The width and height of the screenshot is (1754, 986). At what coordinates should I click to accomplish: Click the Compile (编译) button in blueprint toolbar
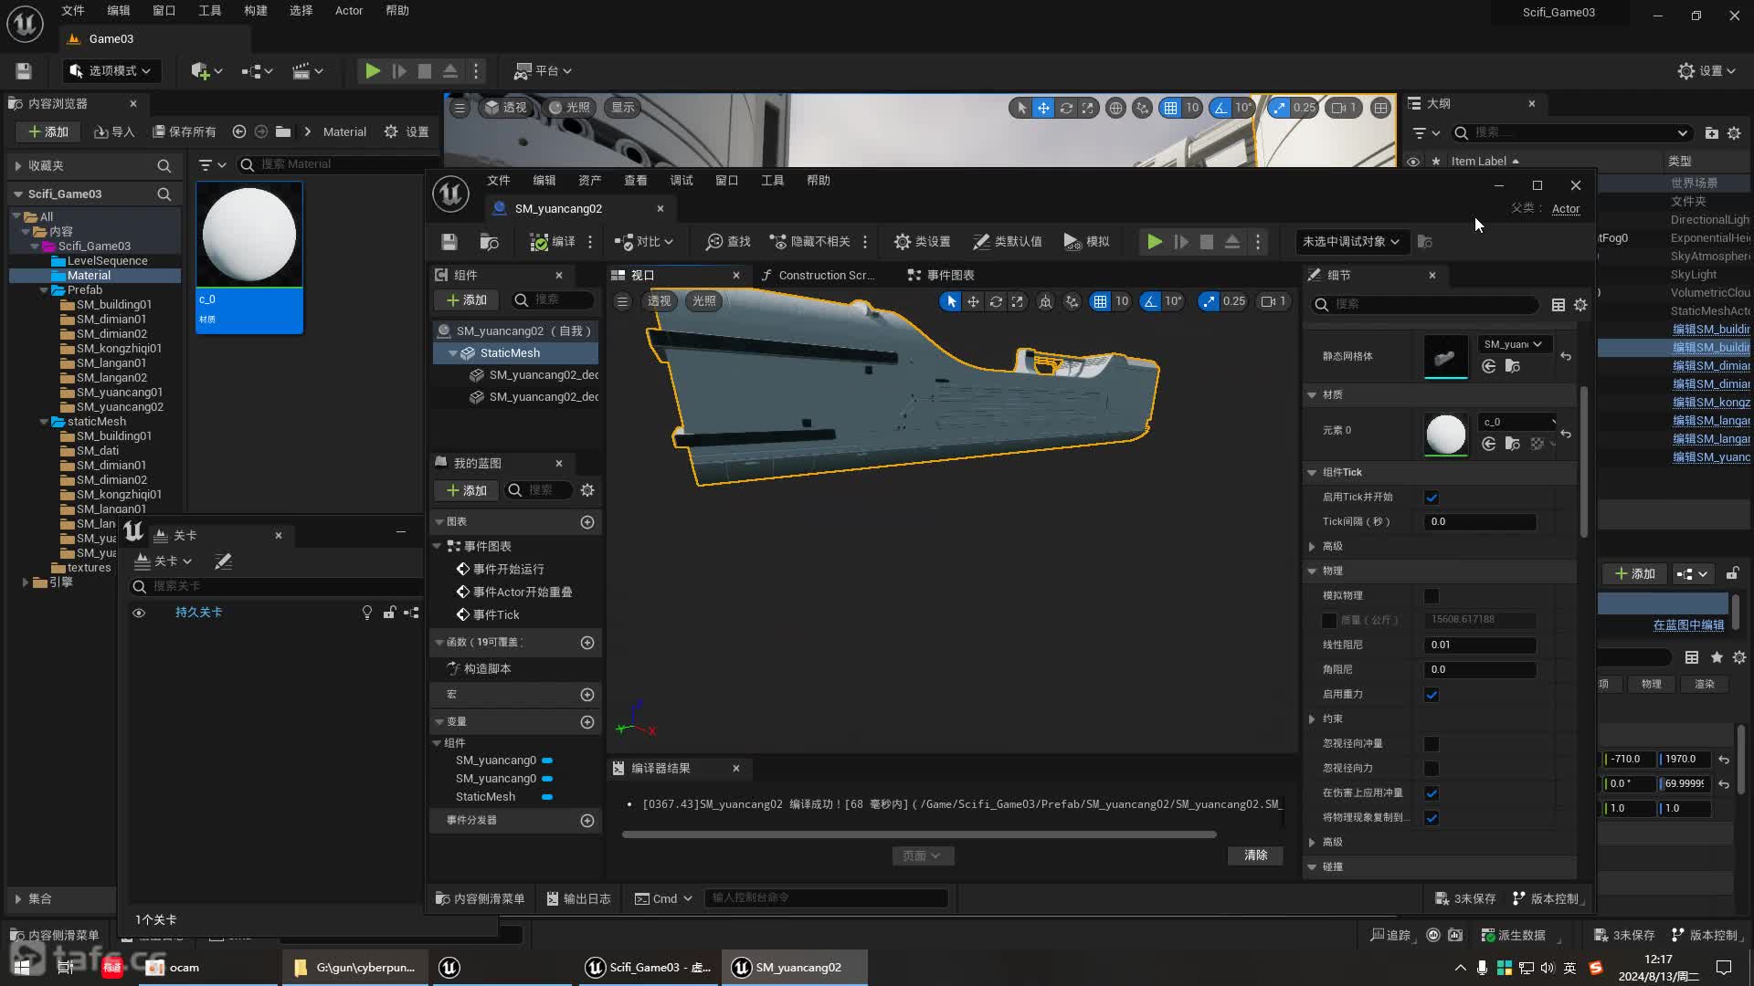tap(553, 242)
